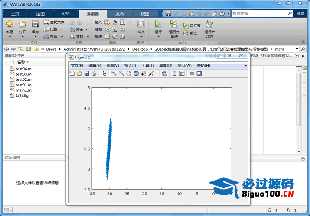Expand the address path dropdown at right end
The height and width of the screenshot is (216, 310).
(x=297, y=49)
